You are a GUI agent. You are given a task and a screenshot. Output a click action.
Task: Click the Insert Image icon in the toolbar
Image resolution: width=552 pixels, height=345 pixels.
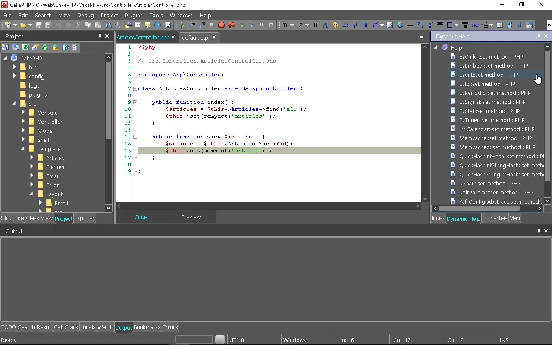(390, 25)
